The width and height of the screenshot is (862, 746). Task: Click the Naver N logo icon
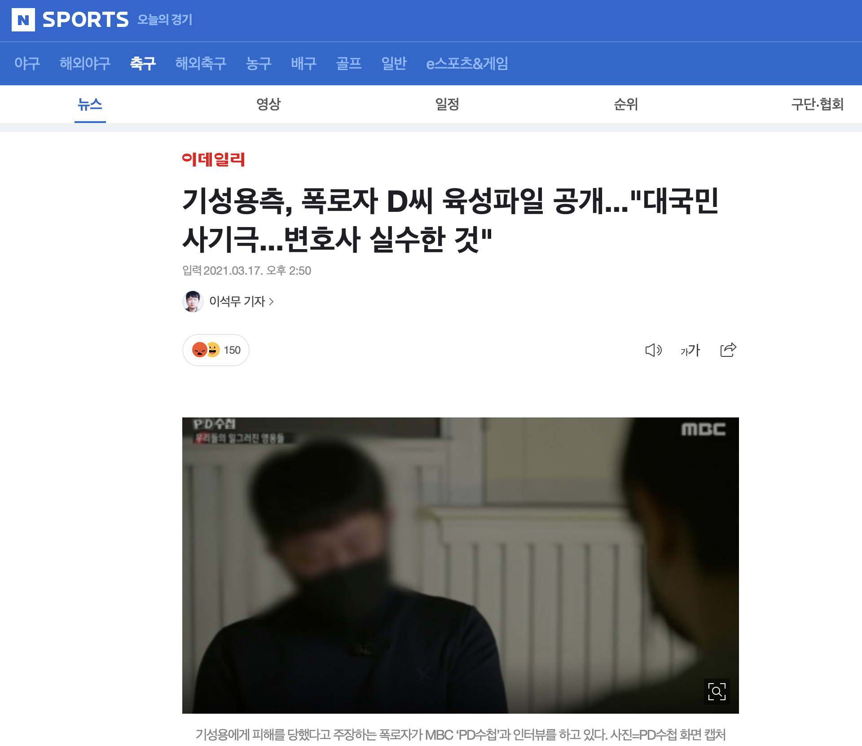click(23, 20)
